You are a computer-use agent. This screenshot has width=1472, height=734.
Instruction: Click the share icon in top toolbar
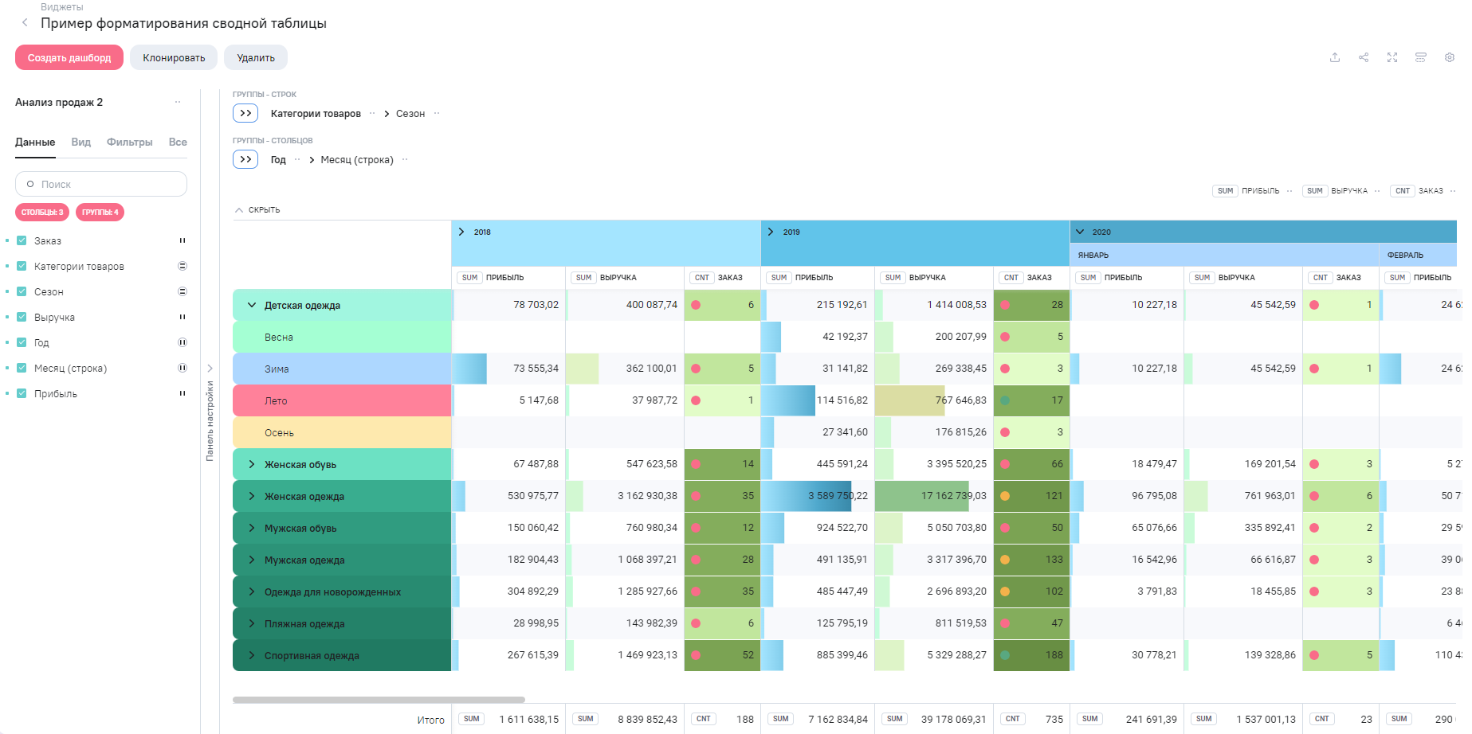pos(1364,57)
